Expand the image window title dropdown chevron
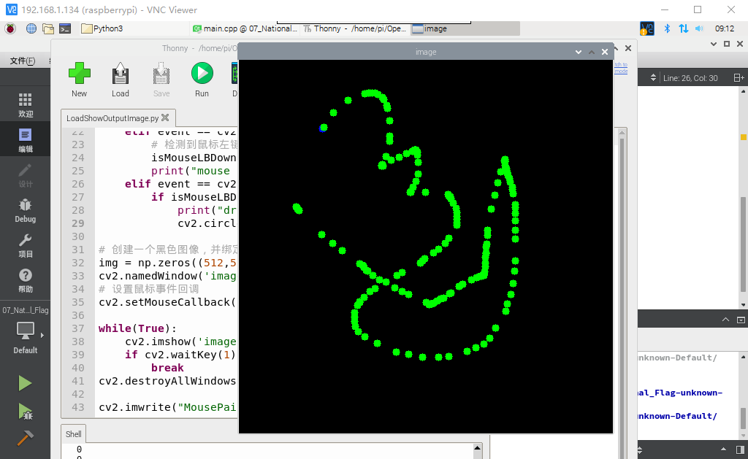Image resolution: width=748 pixels, height=459 pixels. [x=579, y=52]
